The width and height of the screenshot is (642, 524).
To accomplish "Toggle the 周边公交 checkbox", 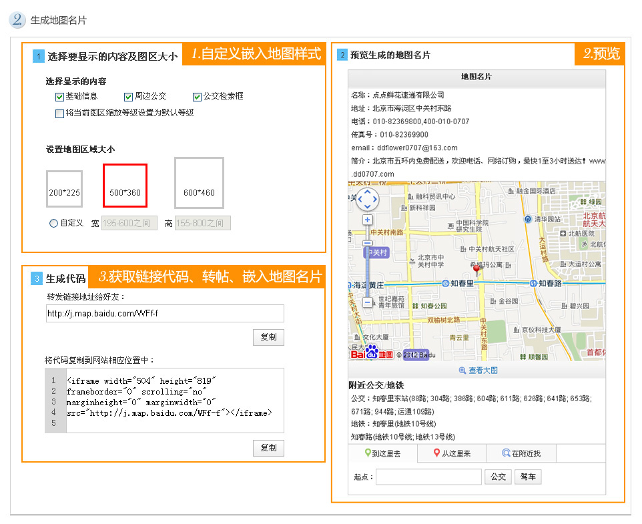I will pos(129,97).
